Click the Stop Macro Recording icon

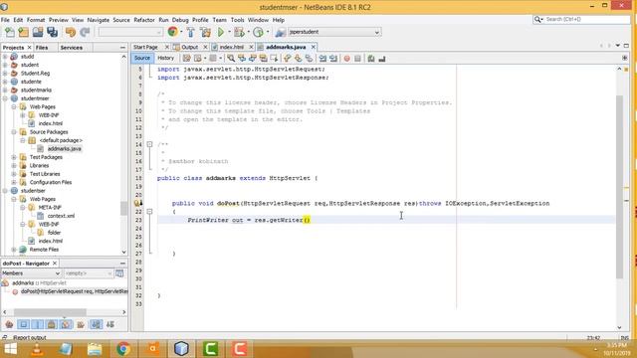[x=357, y=59]
